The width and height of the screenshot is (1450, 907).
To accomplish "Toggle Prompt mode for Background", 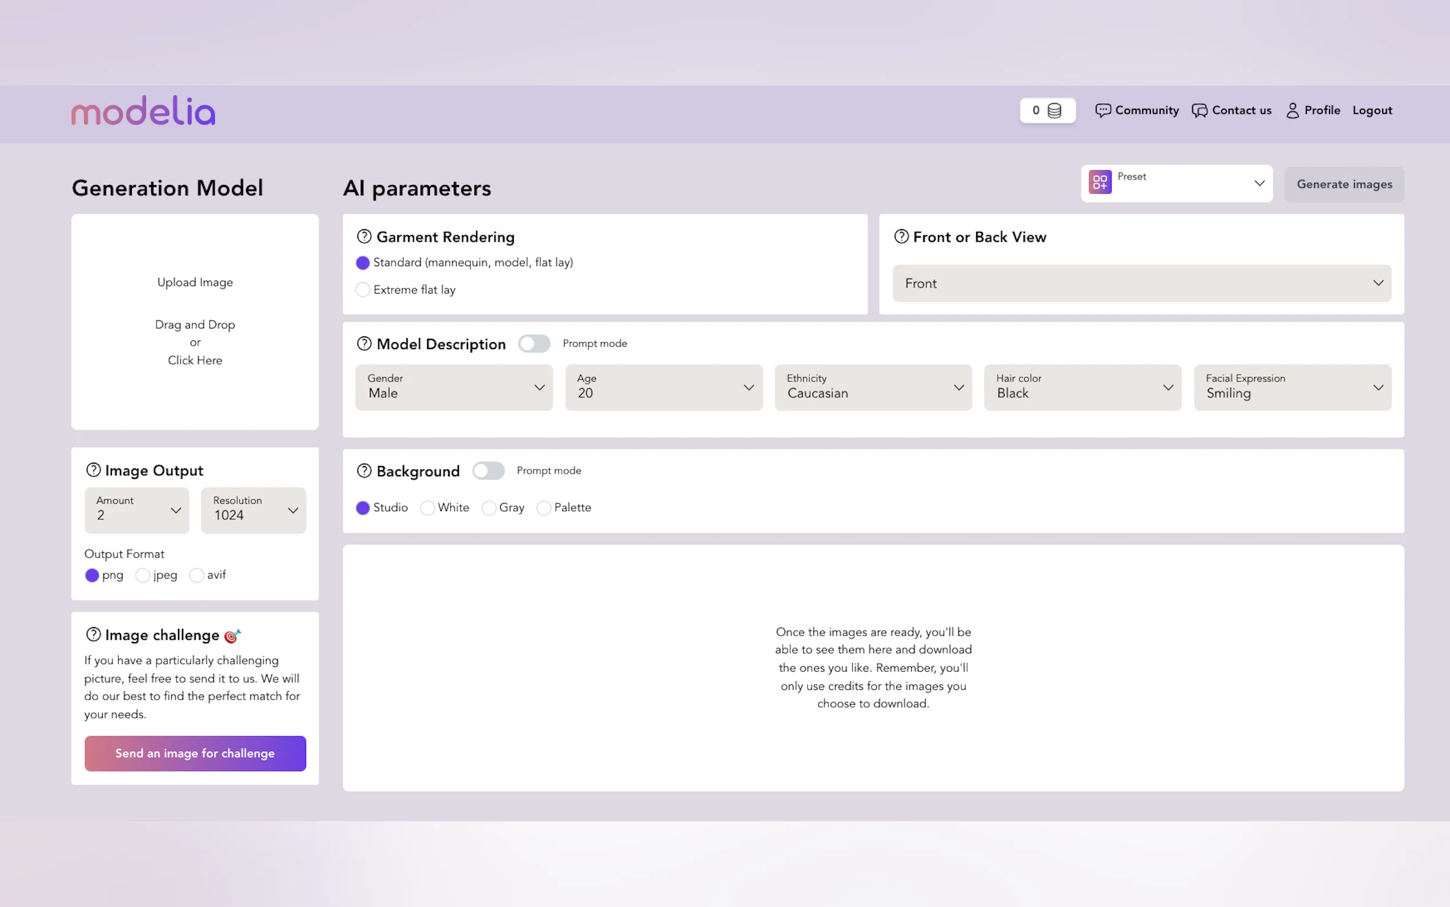I will coord(488,471).
